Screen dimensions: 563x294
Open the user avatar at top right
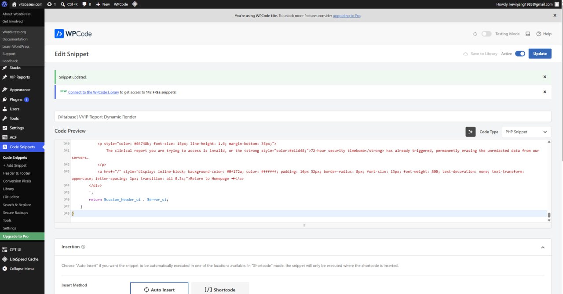(x=556, y=4)
